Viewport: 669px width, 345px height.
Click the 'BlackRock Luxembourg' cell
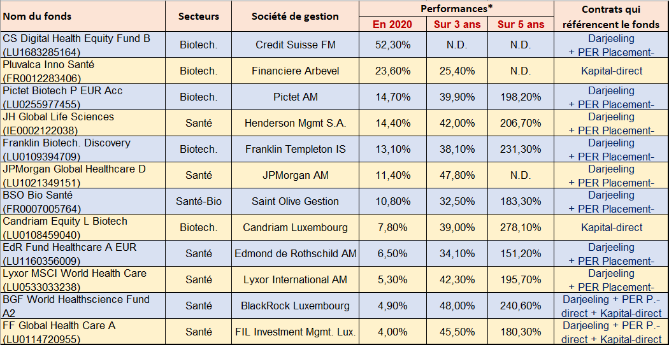pos(295,306)
